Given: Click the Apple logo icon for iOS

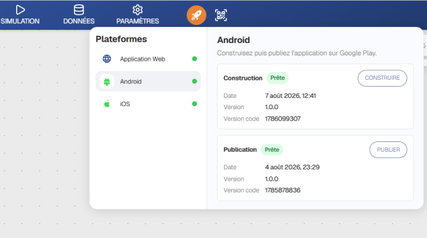Looking at the screenshot, I should coord(107,104).
